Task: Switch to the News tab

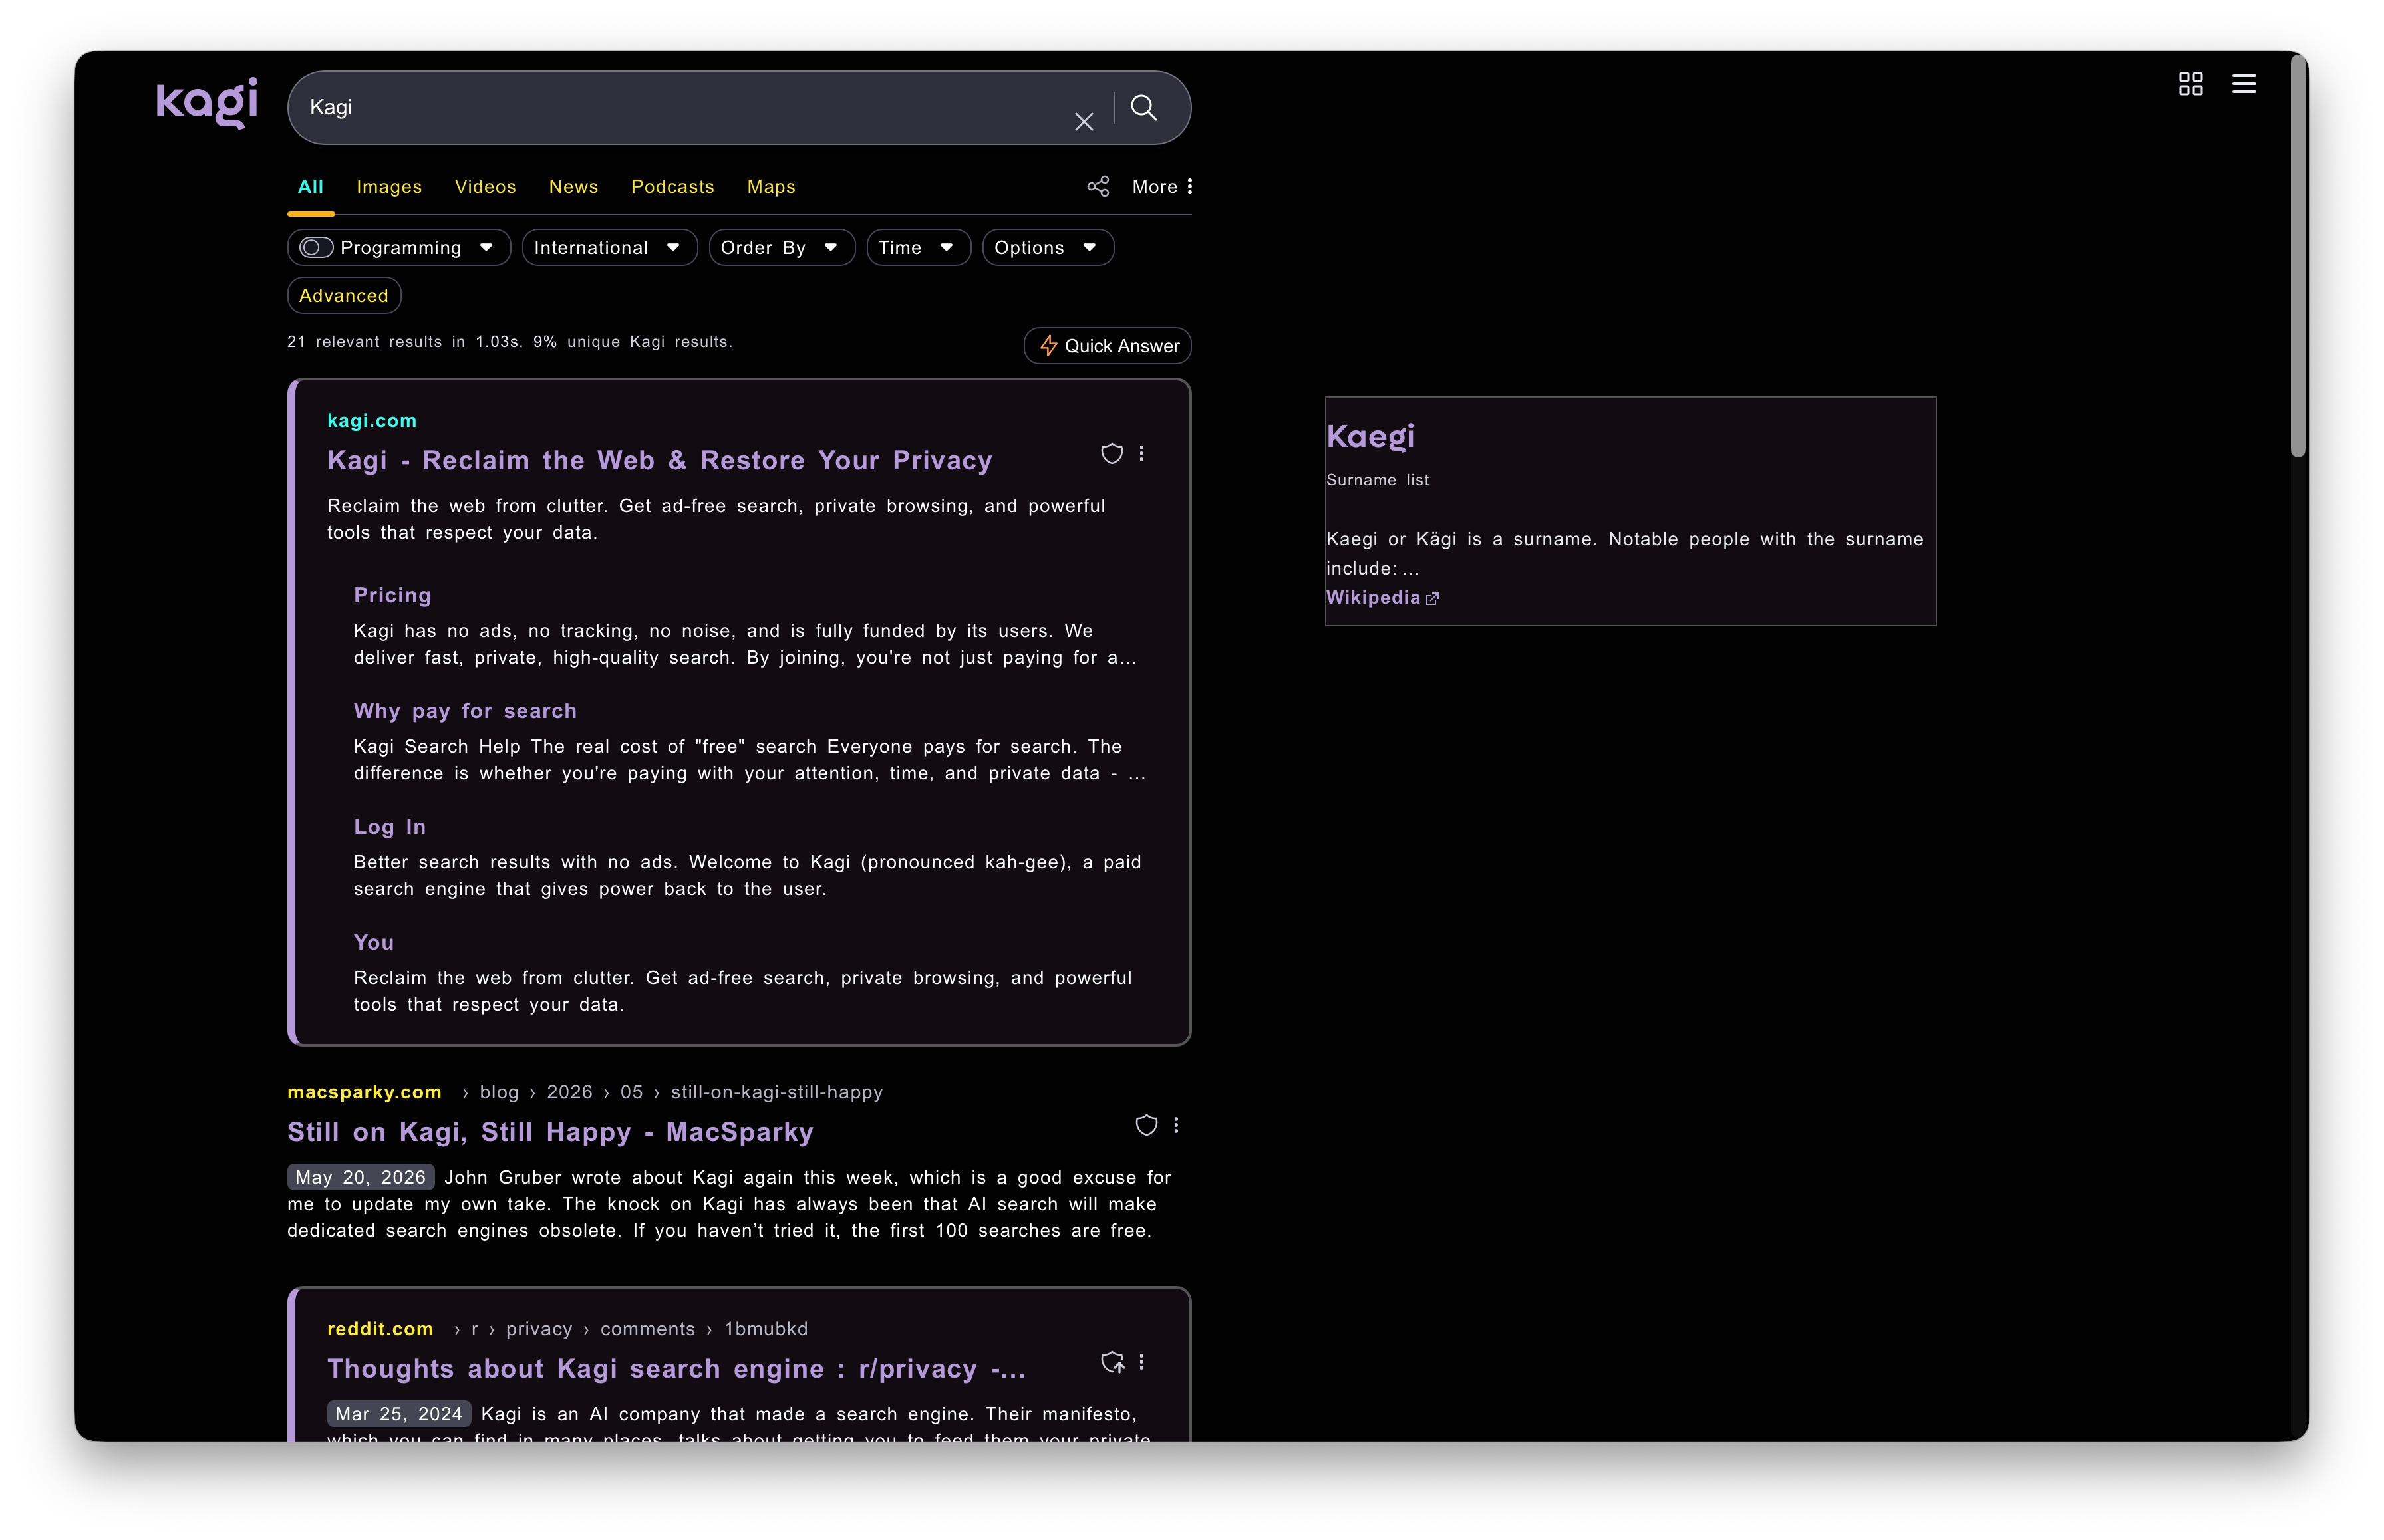Action: click(573, 187)
